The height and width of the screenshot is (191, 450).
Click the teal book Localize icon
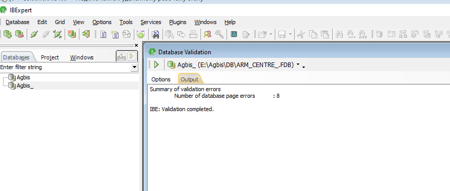tap(234, 34)
